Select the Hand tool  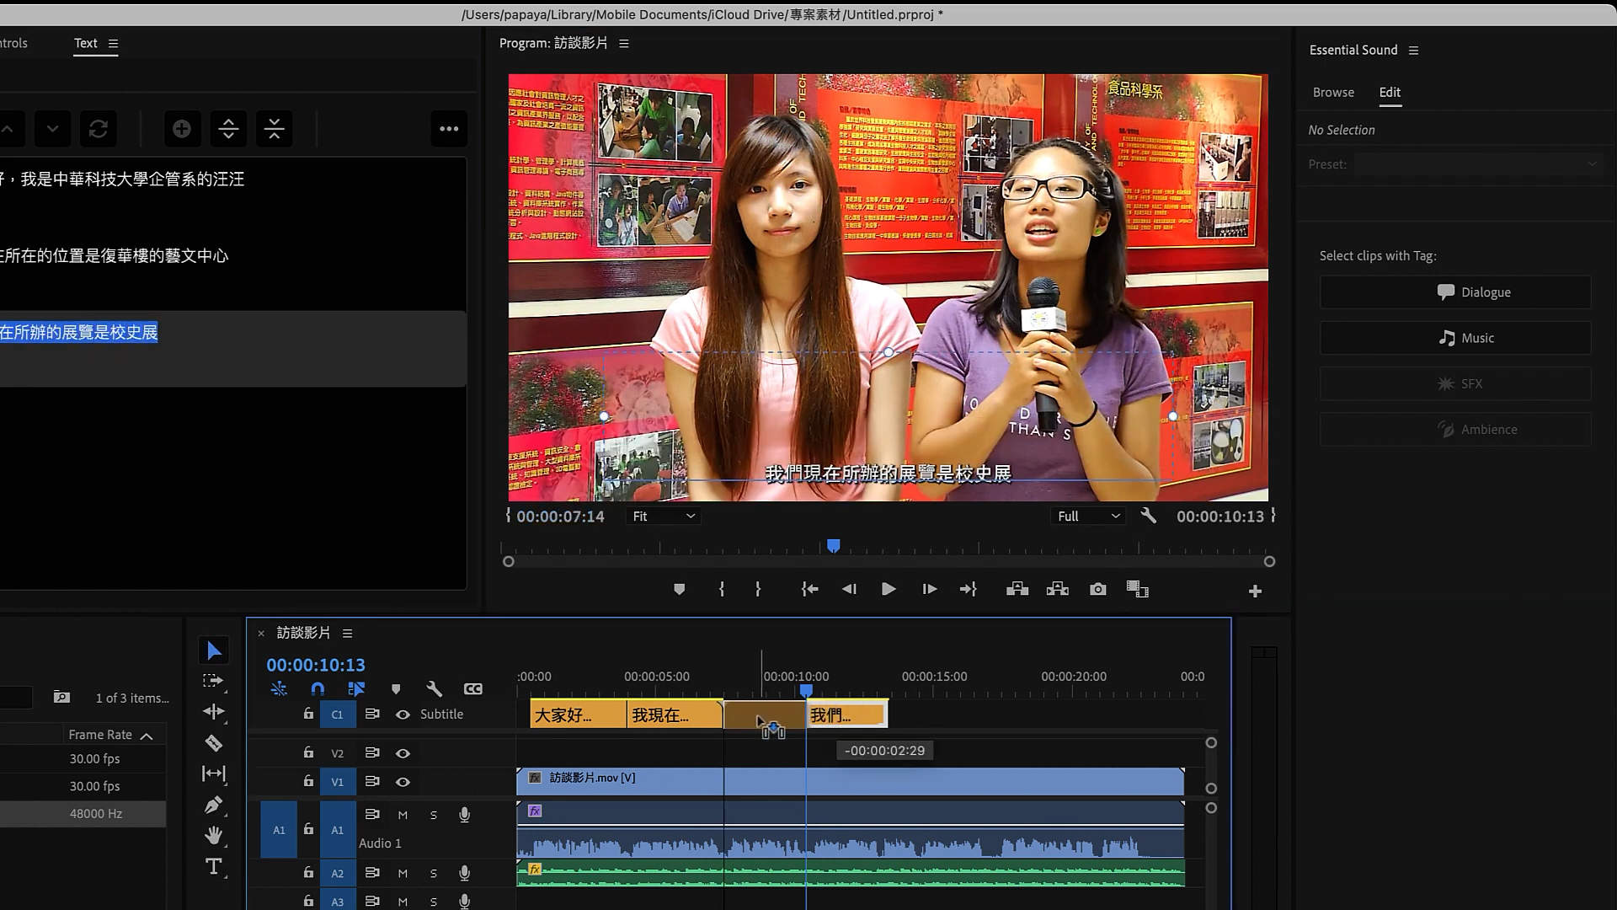(x=213, y=835)
